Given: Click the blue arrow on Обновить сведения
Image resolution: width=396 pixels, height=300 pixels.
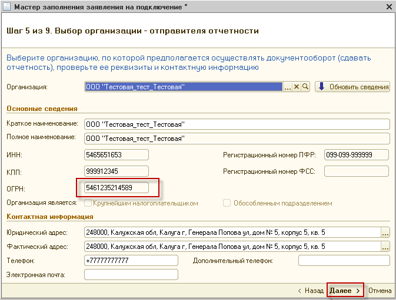Looking at the screenshot, I should pyautogui.click(x=321, y=87).
